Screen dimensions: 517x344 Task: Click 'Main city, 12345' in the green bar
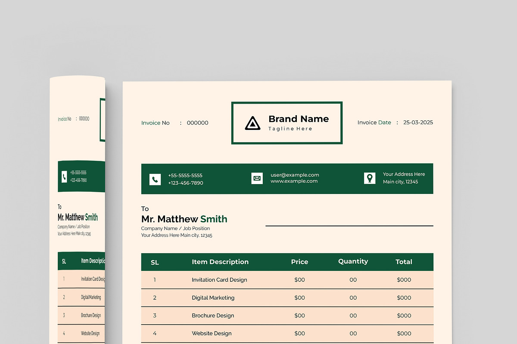pos(401,182)
